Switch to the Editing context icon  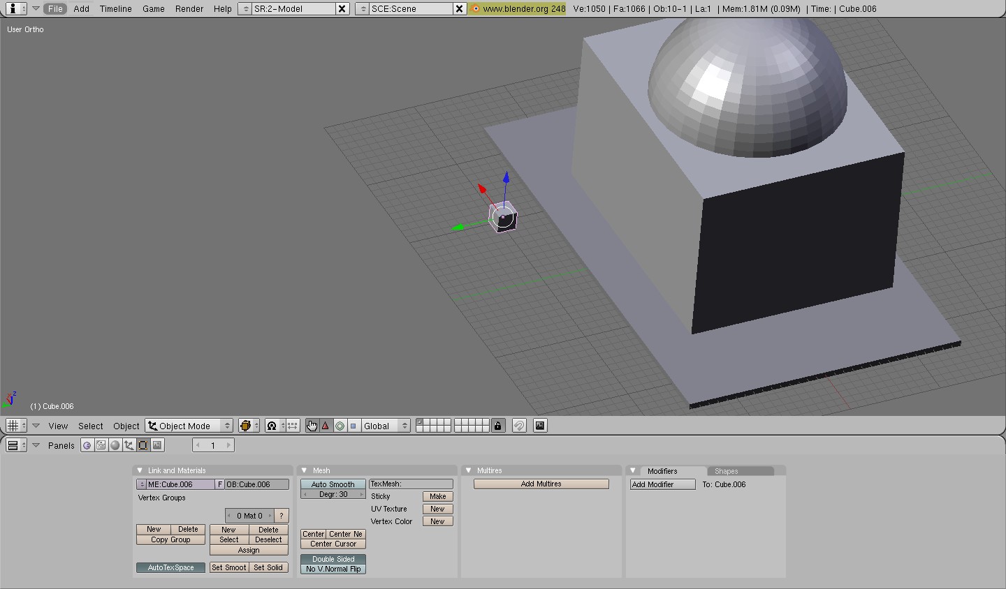143,445
